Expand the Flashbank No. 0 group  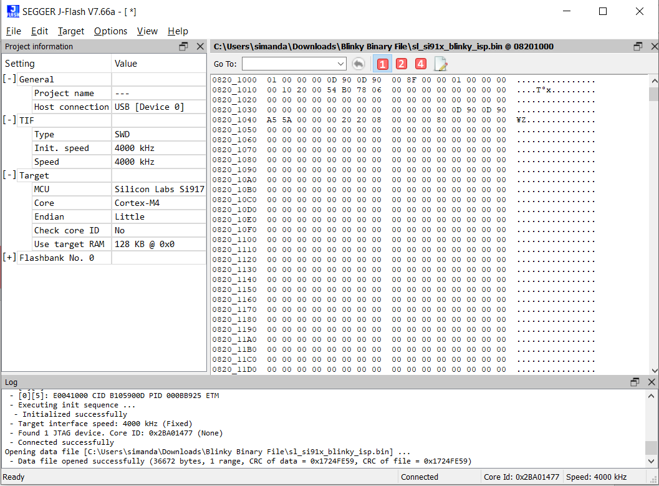point(9,257)
